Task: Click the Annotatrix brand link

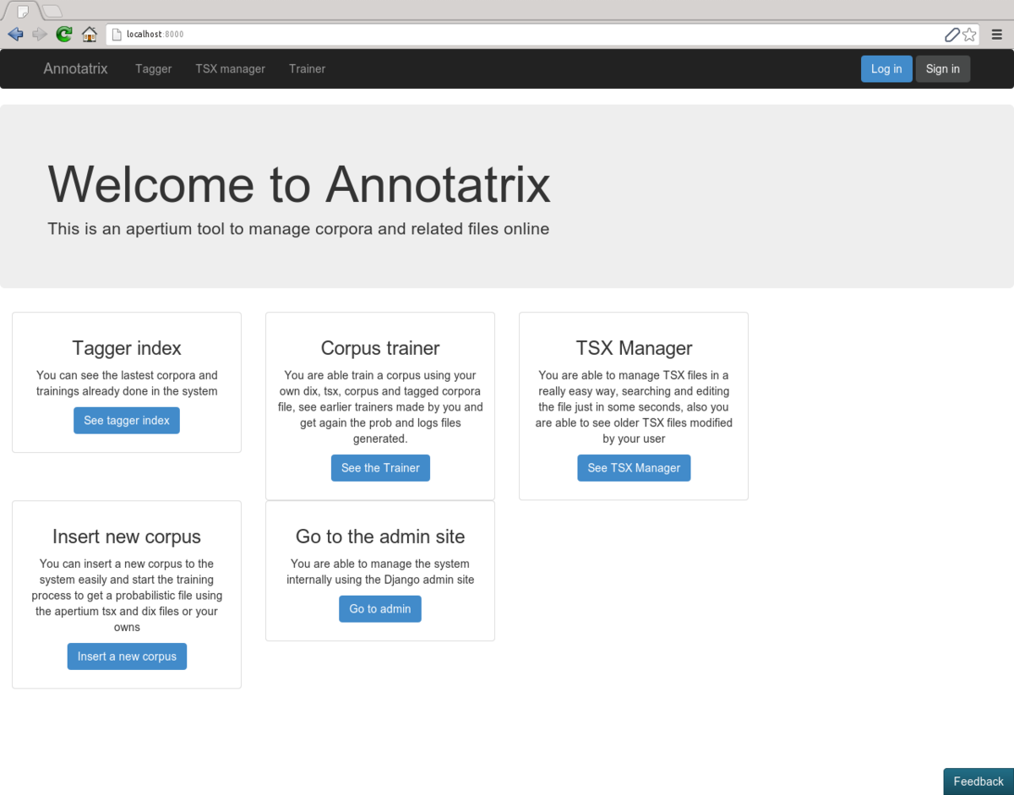Action: click(x=76, y=69)
